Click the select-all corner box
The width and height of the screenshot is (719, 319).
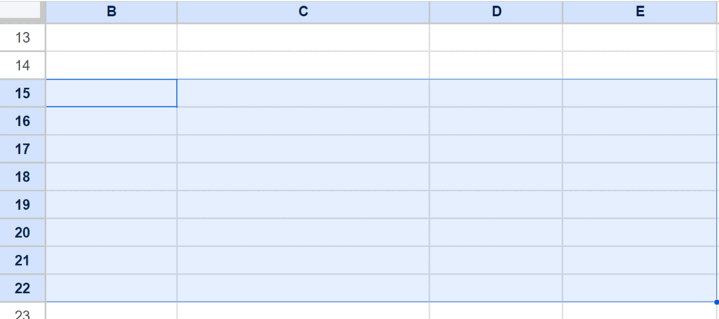point(22,12)
